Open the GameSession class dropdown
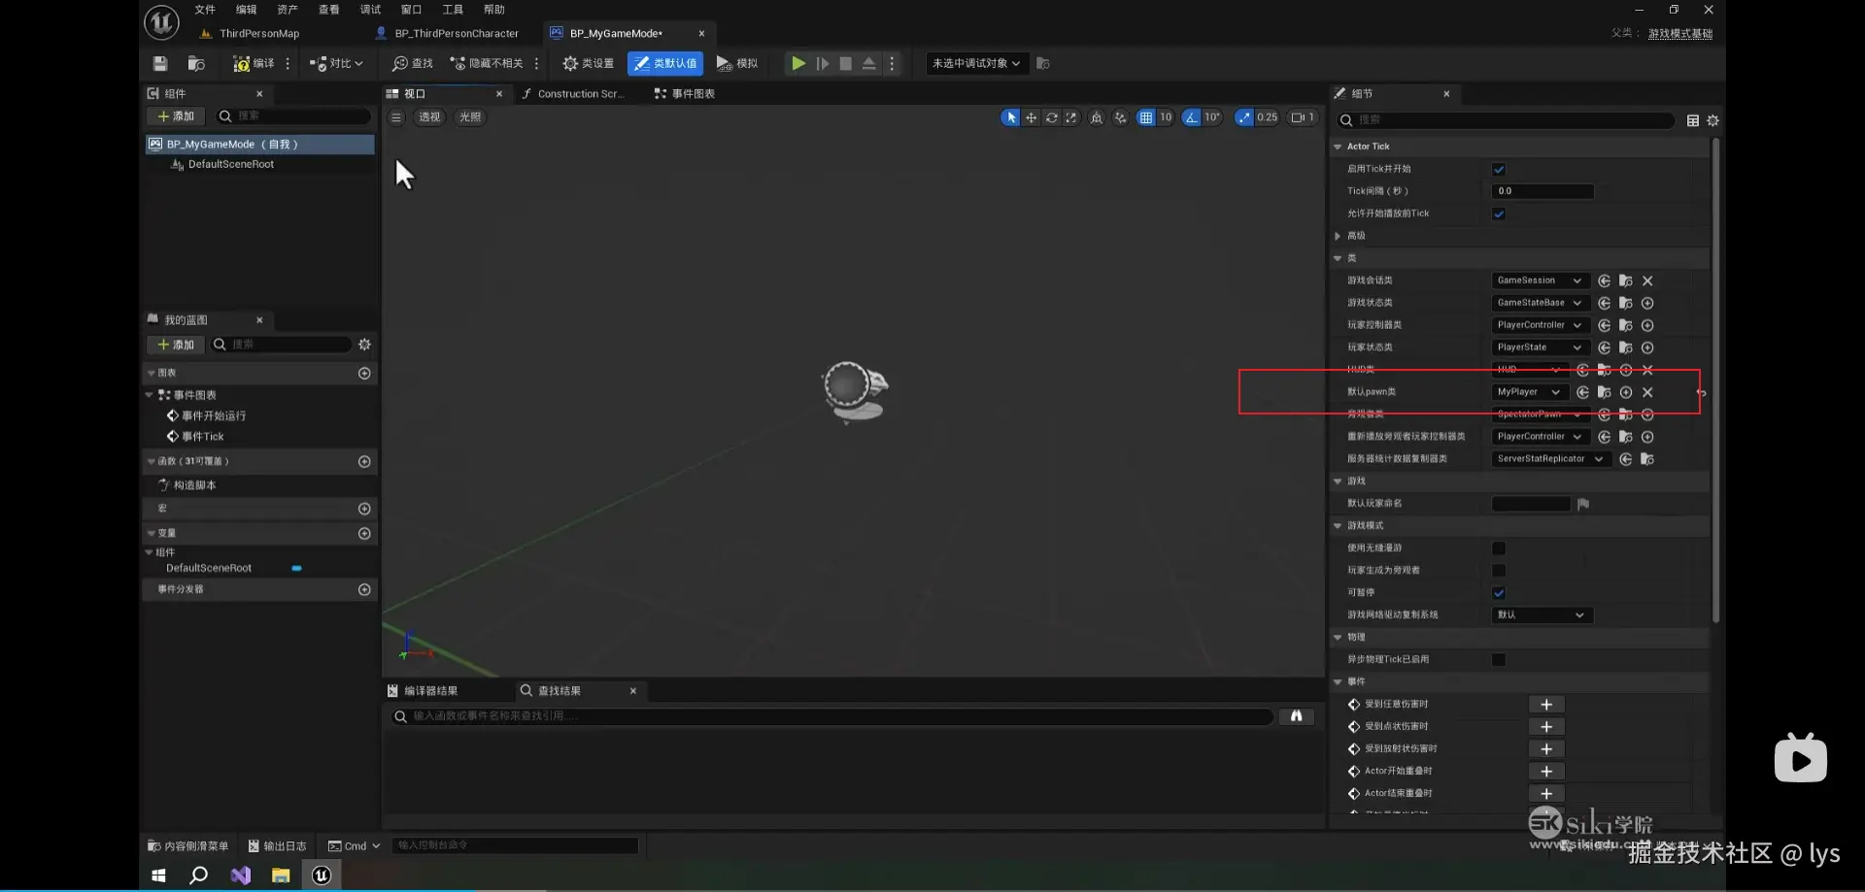 pyautogui.click(x=1541, y=281)
